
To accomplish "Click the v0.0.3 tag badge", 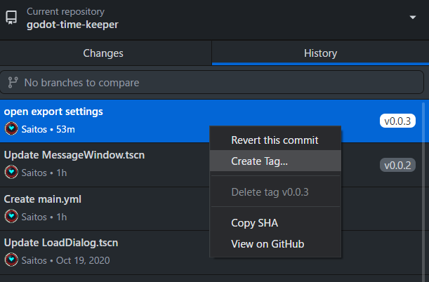I will pyautogui.click(x=397, y=121).
